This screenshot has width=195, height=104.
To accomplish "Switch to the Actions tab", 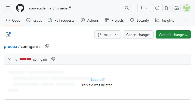I will pos(89,20).
